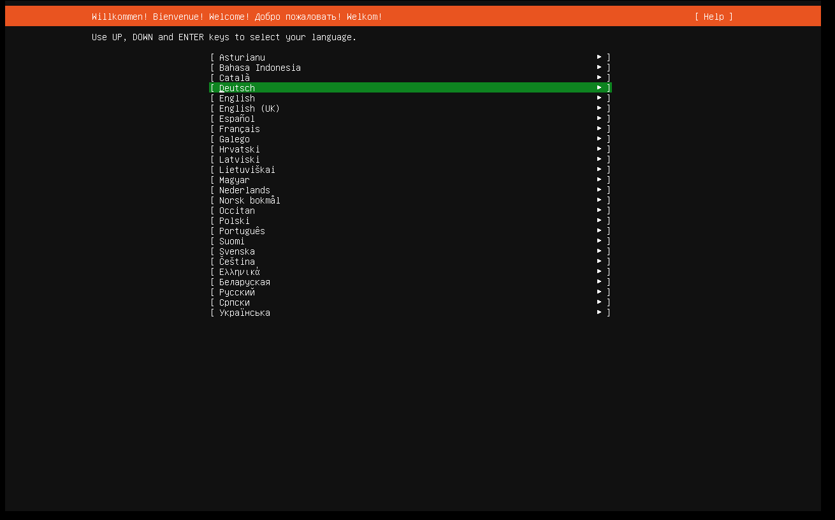
Task: Select Polski from the language list
Action: pyautogui.click(x=234, y=221)
